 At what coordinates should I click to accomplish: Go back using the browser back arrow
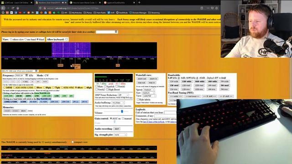point(3,8)
